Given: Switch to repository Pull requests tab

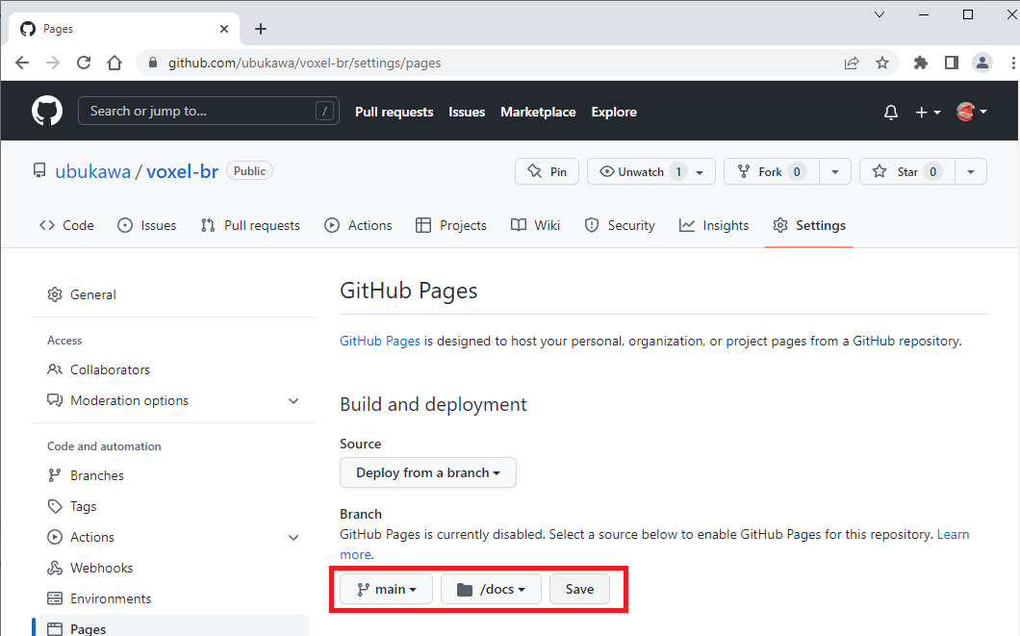Looking at the screenshot, I should click(x=250, y=226).
